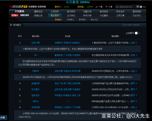The height and width of the screenshot is (121, 152).
Task: Open the 华为概念 concept link
Action: point(35,89)
